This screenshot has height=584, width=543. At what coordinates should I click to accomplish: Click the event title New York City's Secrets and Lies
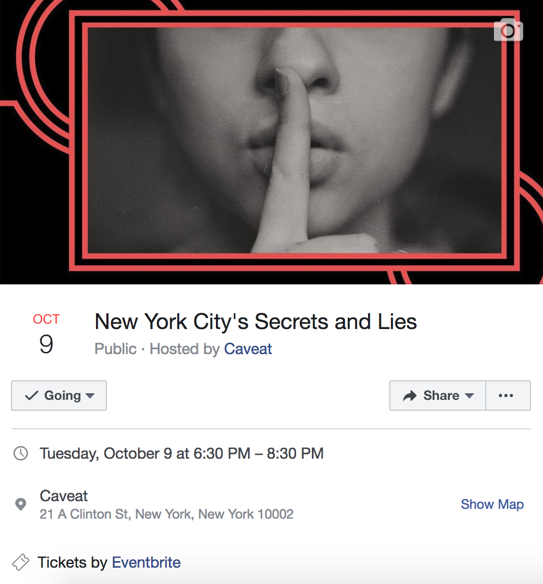(x=256, y=321)
